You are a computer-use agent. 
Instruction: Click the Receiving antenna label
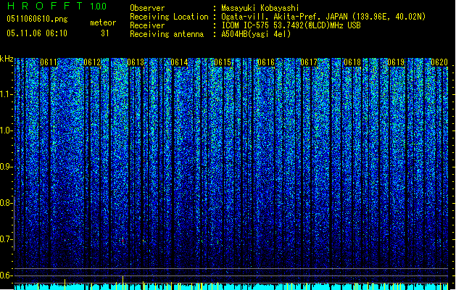click(167, 34)
